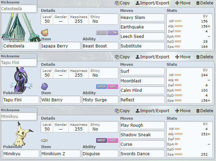The width and height of the screenshot is (216, 161).
Task: Click the Wiki Berry item icon
Action: coord(45,86)
